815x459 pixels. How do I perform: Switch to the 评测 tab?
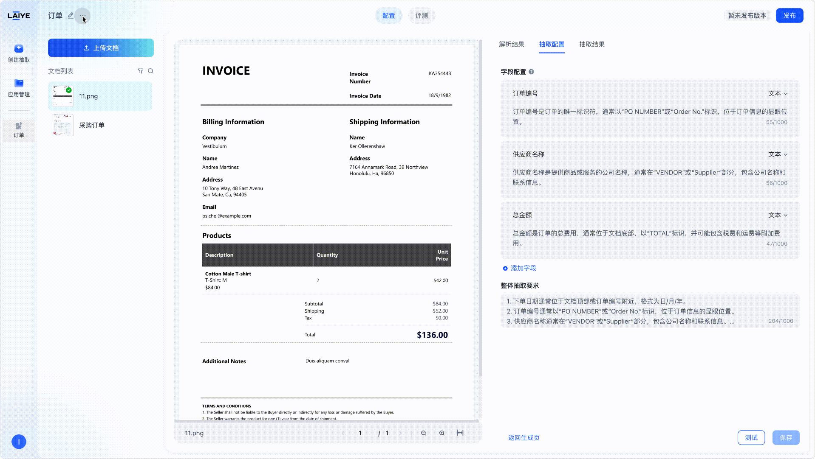pyautogui.click(x=422, y=16)
